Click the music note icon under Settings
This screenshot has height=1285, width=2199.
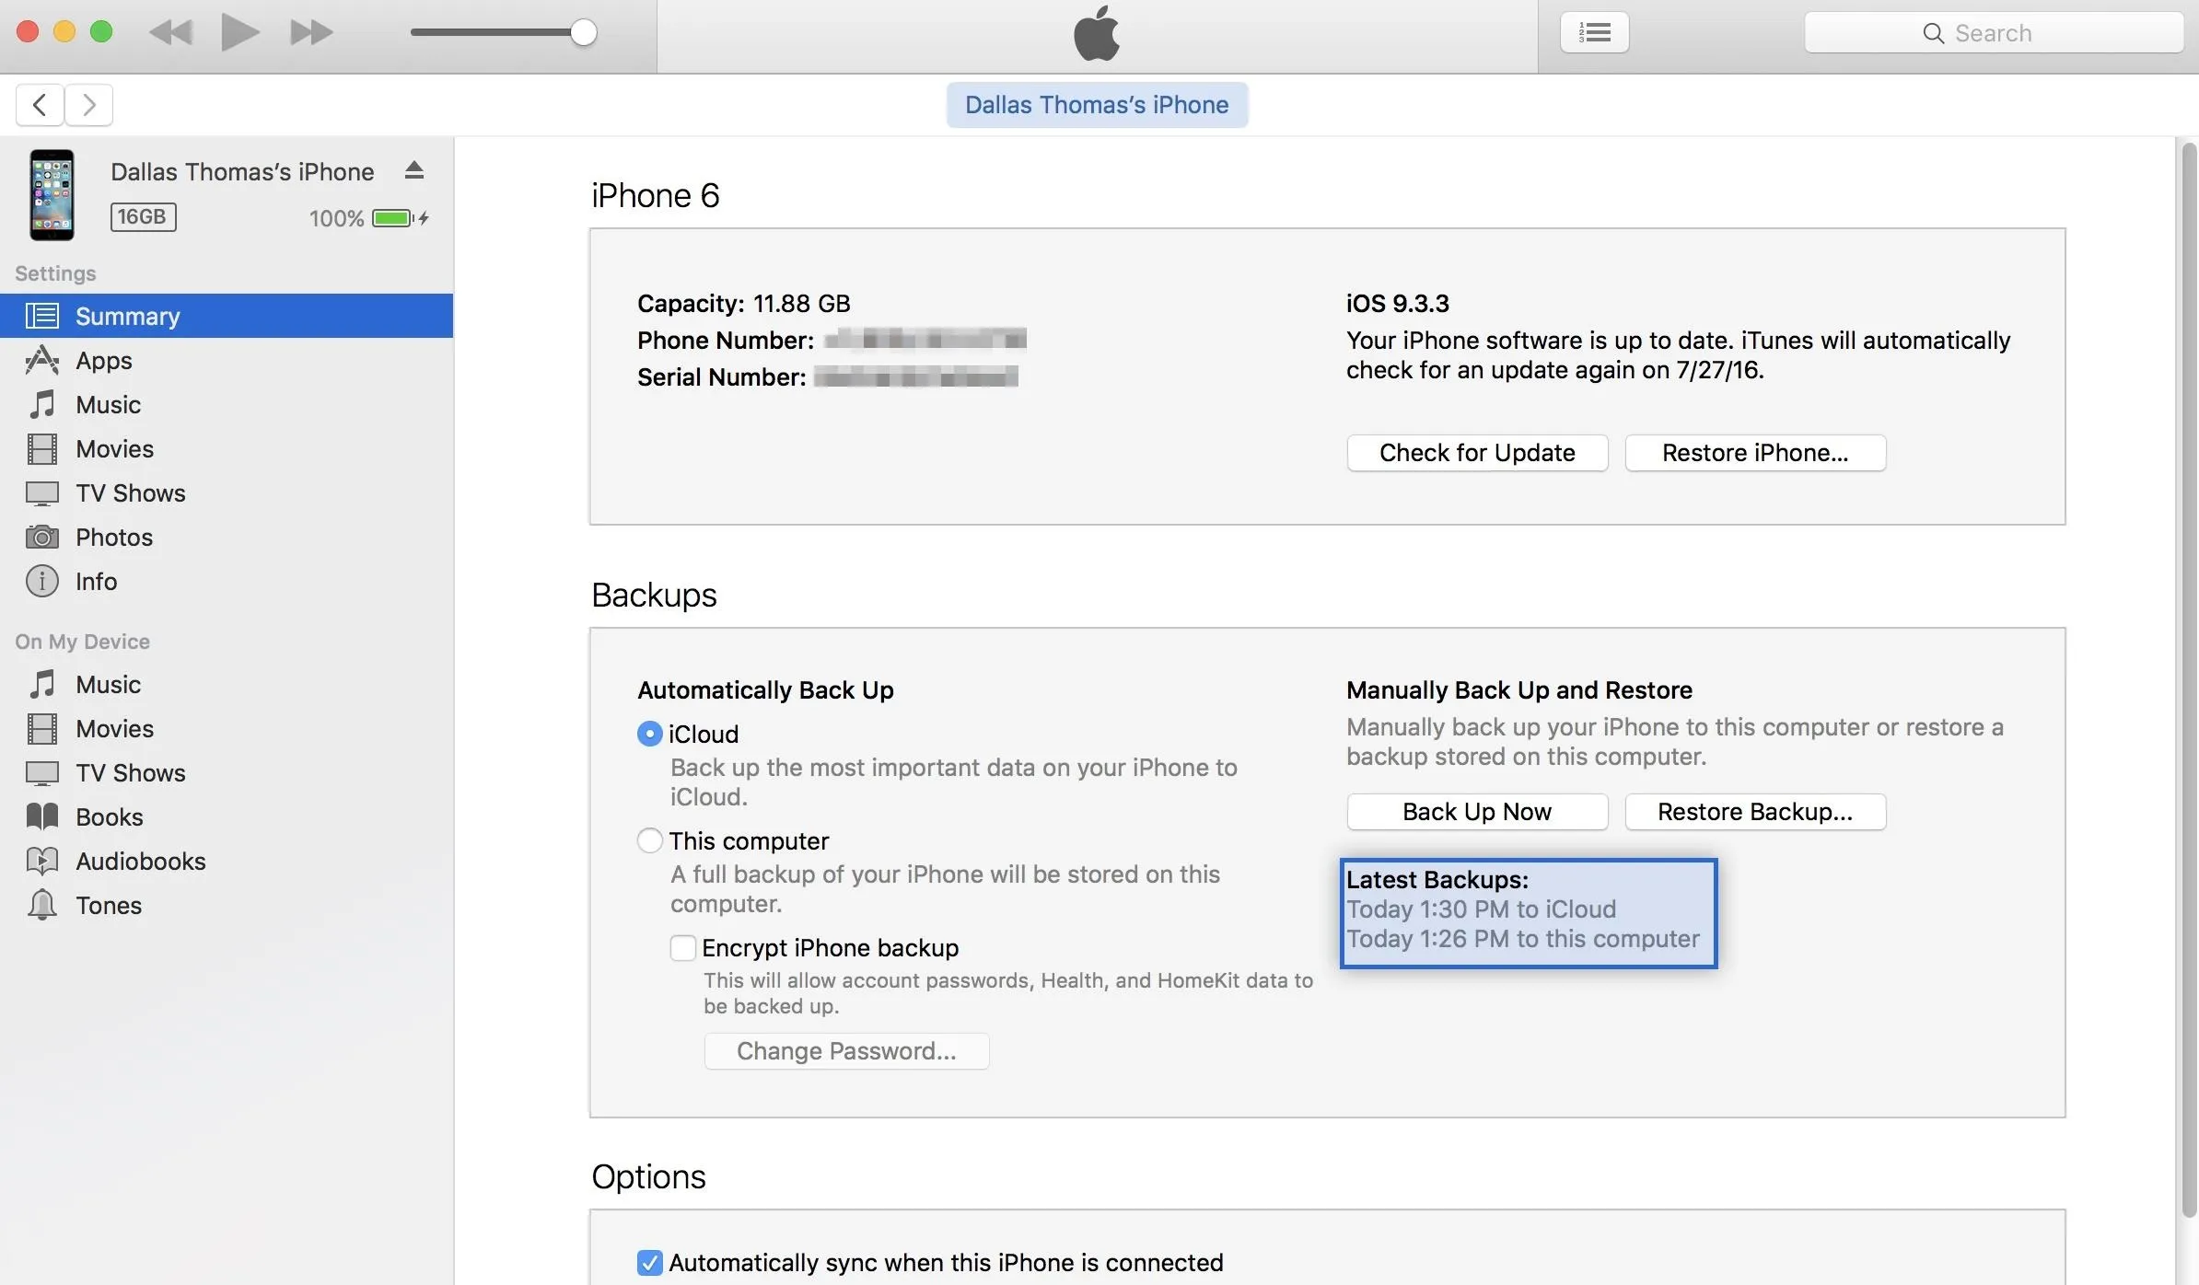[42, 404]
